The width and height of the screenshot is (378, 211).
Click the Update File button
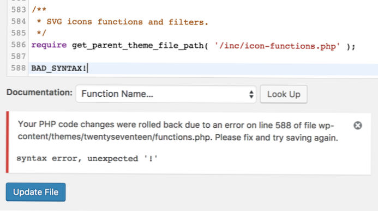coord(35,192)
